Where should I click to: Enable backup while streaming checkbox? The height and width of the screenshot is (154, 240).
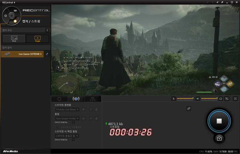[57, 127]
